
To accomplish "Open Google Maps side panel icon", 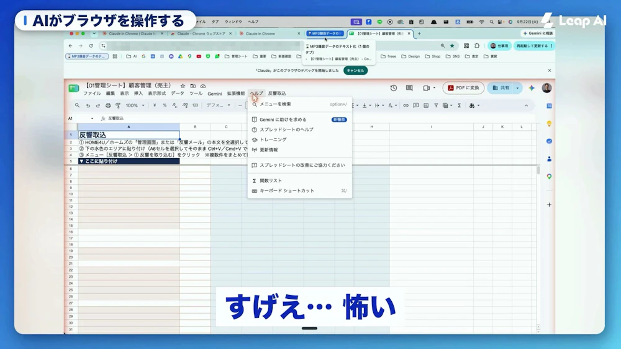I will [549, 176].
